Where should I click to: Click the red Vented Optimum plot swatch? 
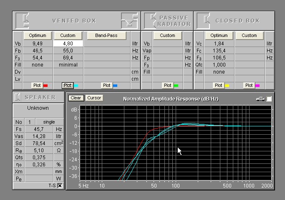pyautogui.click(x=45, y=86)
